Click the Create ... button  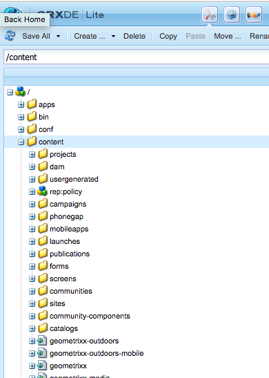[x=90, y=36]
